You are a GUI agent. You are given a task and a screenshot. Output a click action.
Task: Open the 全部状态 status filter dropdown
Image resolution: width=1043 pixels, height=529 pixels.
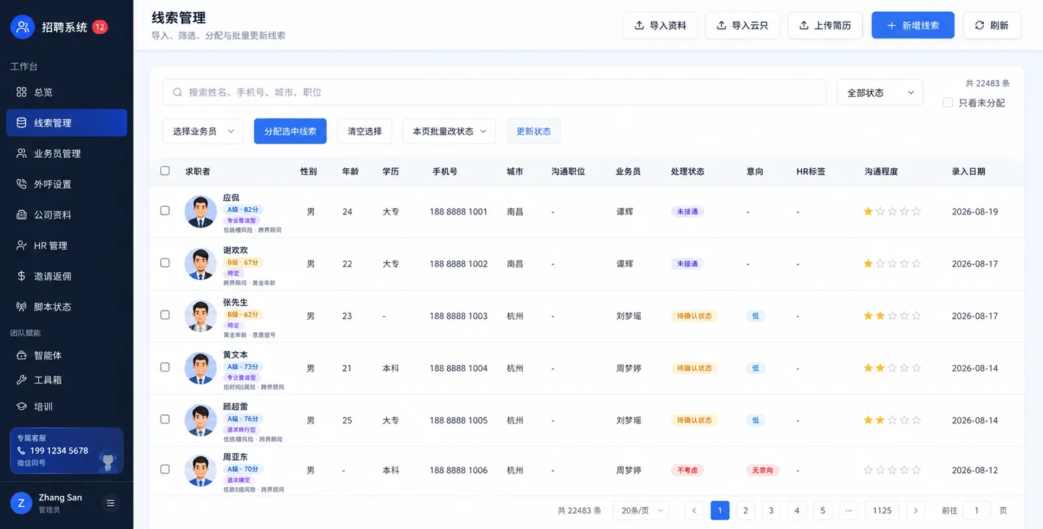pos(880,93)
